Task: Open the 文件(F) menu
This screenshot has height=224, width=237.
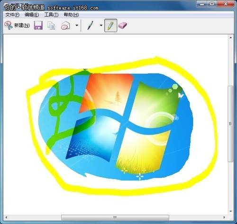Action: click(12, 15)
